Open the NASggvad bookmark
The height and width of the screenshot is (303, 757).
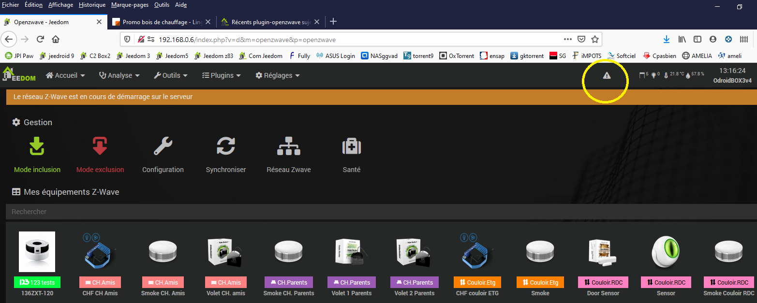tap(379, 56)
